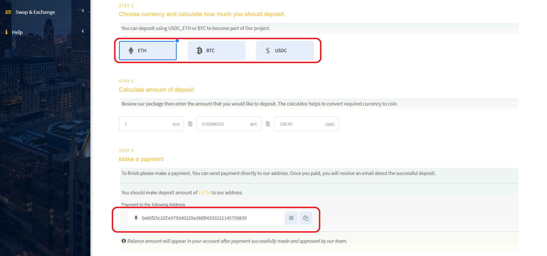Select ETH as deposit currency

click(x=148, y=50)
